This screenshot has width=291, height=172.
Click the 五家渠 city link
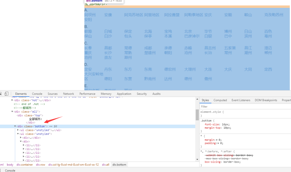(230, 48)
